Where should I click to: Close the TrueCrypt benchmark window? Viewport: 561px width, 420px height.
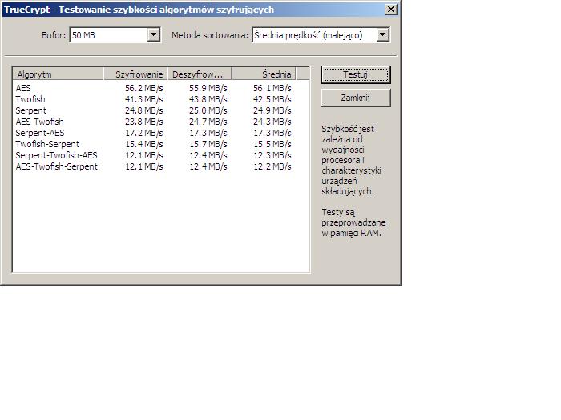pyautogui.click(x=391, y=10)
